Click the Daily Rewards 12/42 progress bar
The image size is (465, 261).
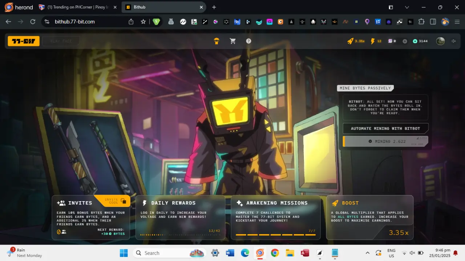180,235
